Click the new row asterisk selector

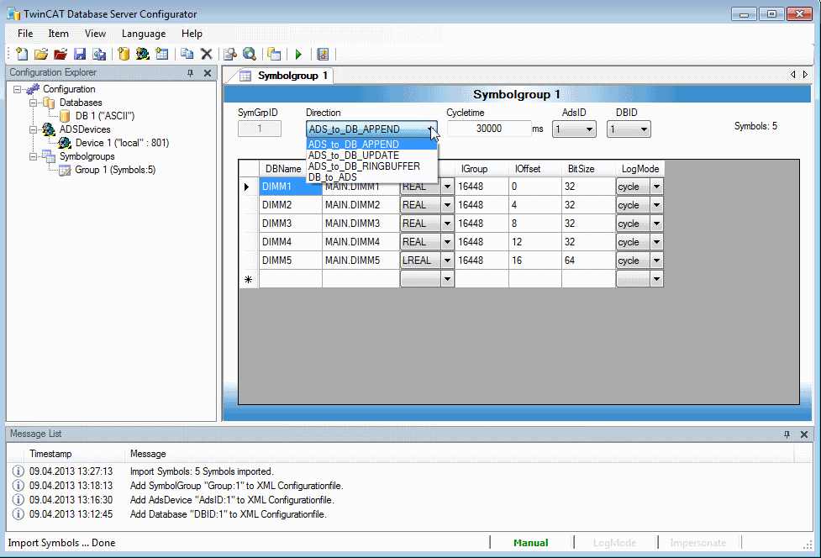(248, 279)
